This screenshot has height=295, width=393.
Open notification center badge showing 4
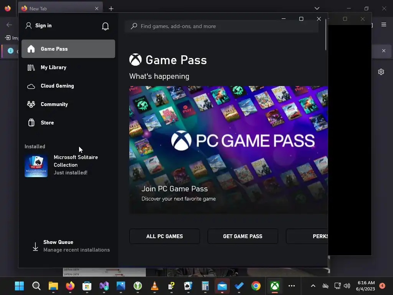click(x=382, y=286)
